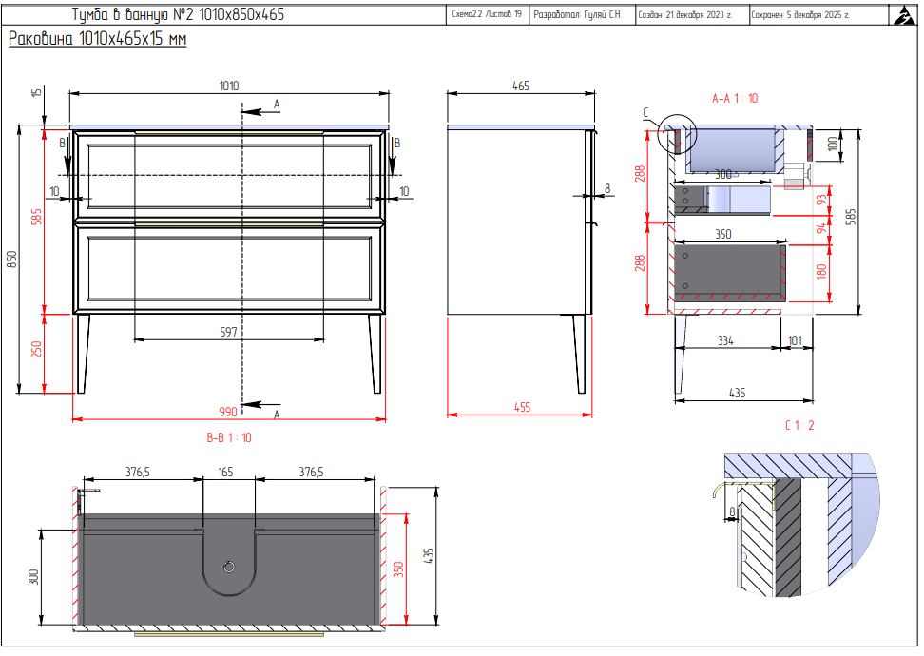Viewport: 924px width, 656px height.
Task: Click the red 180 dimension in section A-A
Action: click(x=821, y=272)
